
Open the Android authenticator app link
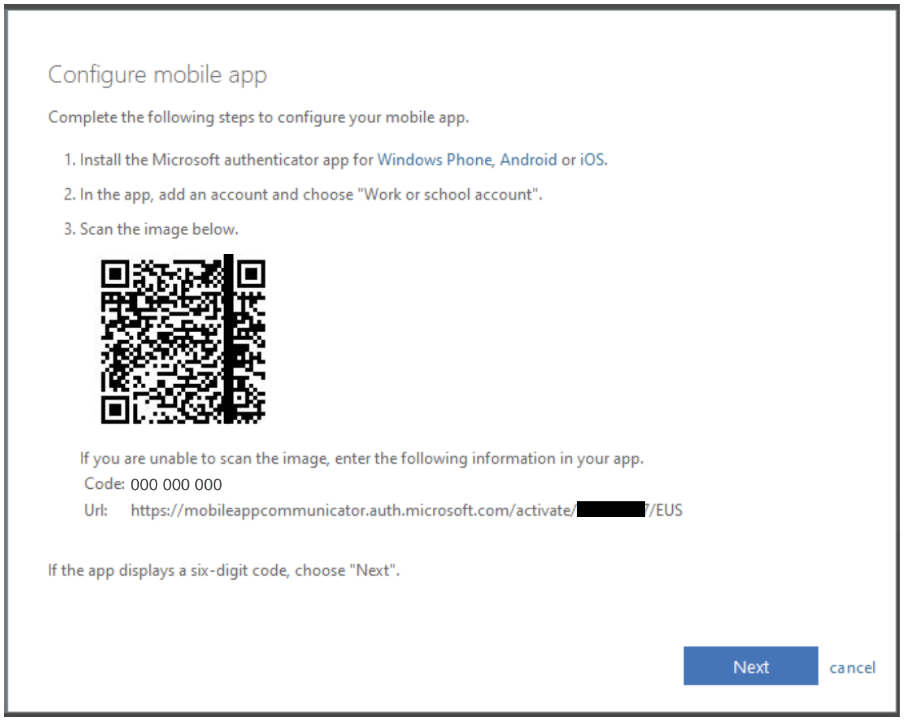(x=528, y=160)
